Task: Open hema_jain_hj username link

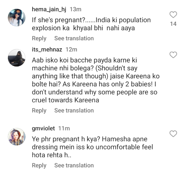Action: [x=49, y=9]
